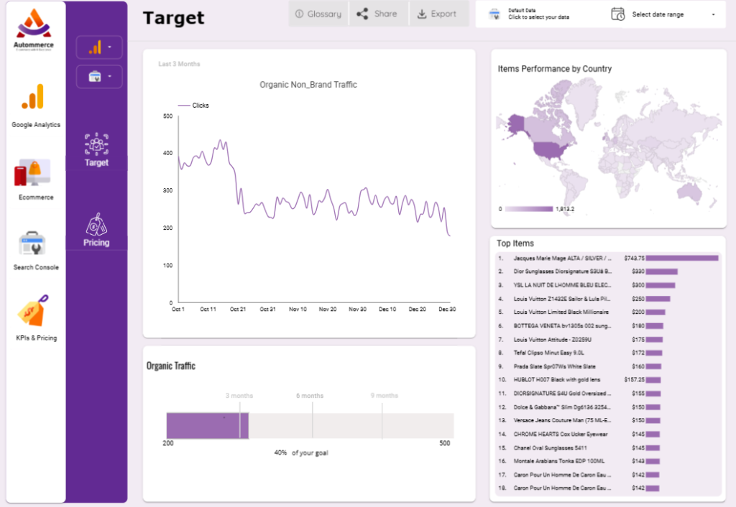The height and width of the screenshot is (507, 736).
Task: Select the Dior Sunglasses Diorsignature row
Action: [609, 271]
